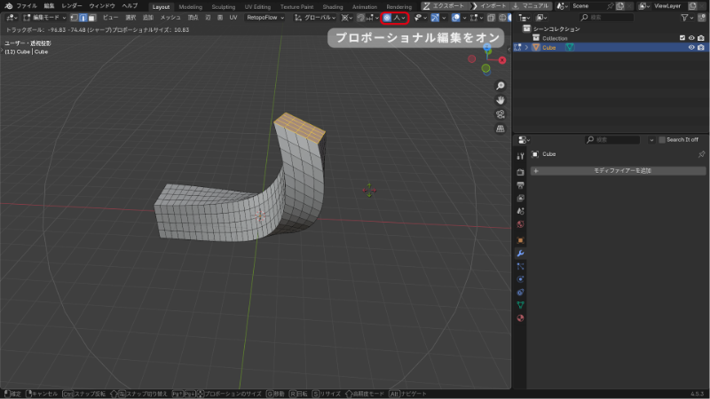Viewport: 710px width, 399px height.
Task: Open the Modifiers wrench properties tab
Action: click(x=520, y=253)
